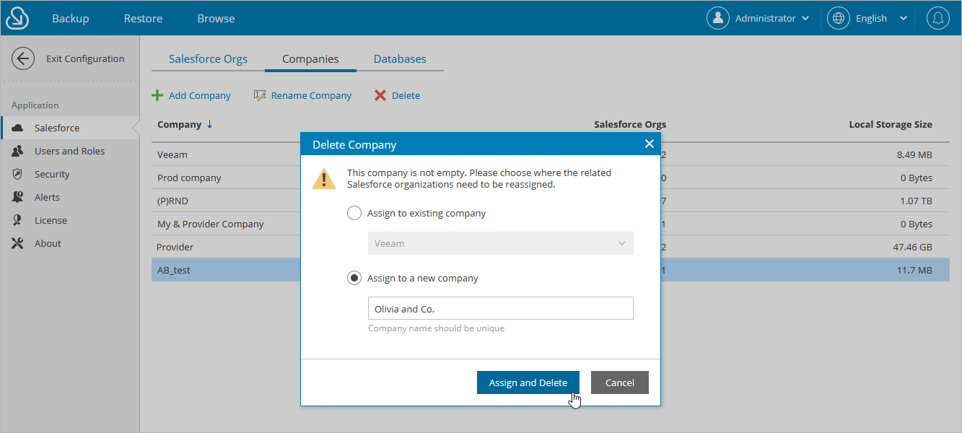Switch to the Salesforce Orgs tab
Screen dimensions: 962x433
click(x=208, y=59)
